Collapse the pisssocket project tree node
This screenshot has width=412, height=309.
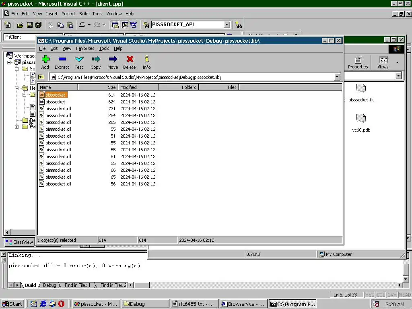(9, 62)
